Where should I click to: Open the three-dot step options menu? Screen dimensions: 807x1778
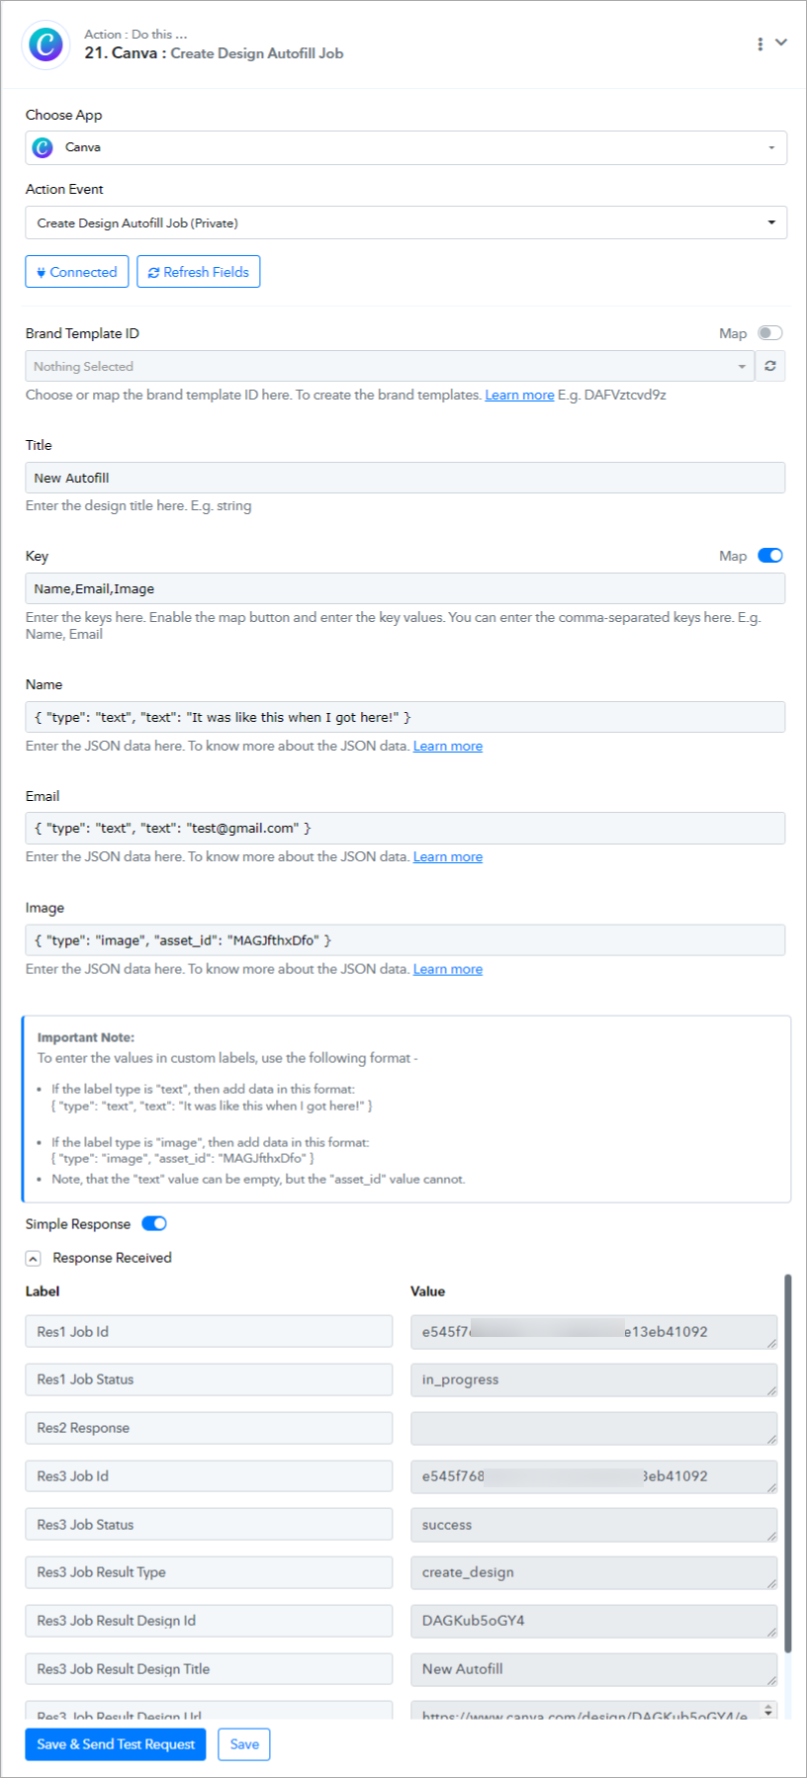pos(760,44)
